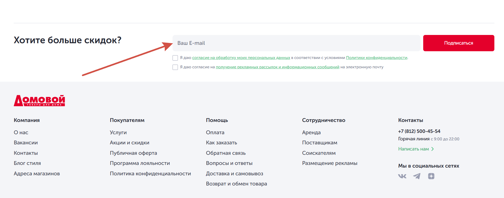The height and width of the screenshot is (198, 504).
Task: Open Публичная оферта link
Action: click(133, 153)
